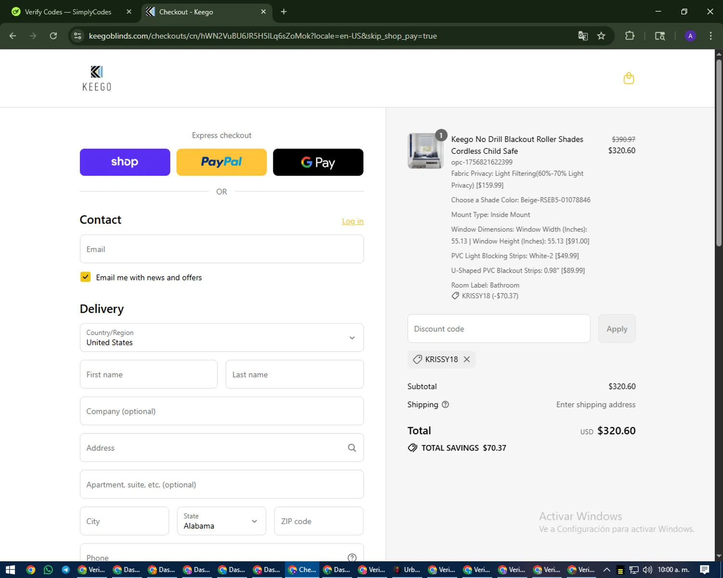Reload the Keego checkout page
This screenshot has height=578, width=723.
54,36
